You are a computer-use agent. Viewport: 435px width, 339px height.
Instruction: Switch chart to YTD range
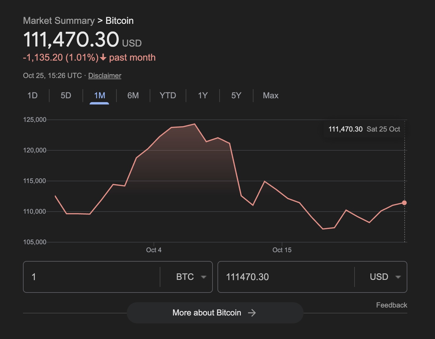pos(168,95)
